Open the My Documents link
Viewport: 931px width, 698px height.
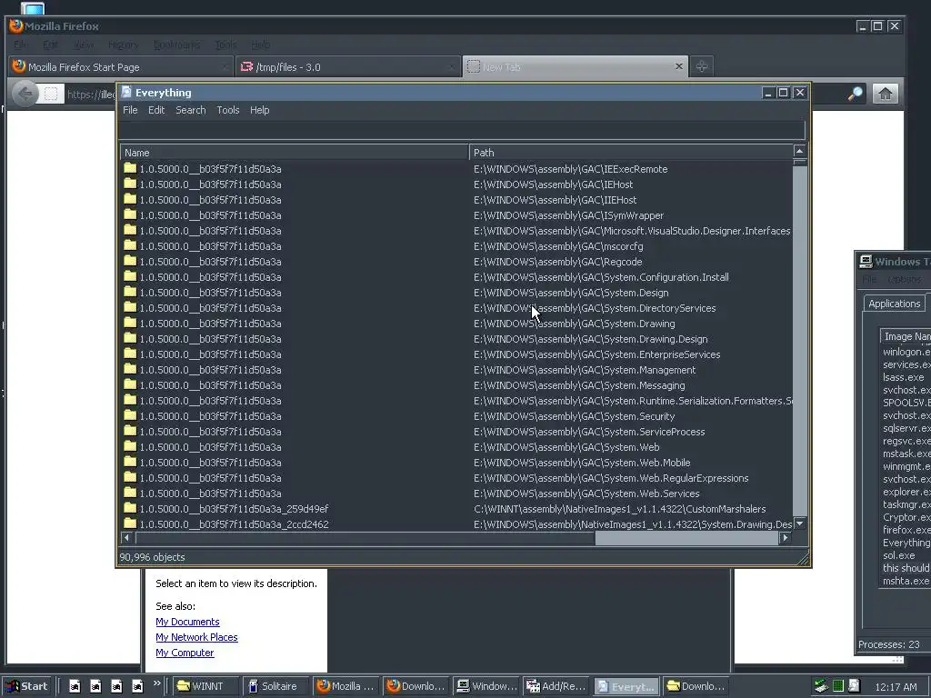(x=187, y=622)
